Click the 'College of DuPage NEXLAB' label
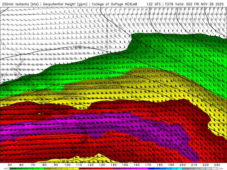Viewport: 227px width, 170px height. click(114, 4)
